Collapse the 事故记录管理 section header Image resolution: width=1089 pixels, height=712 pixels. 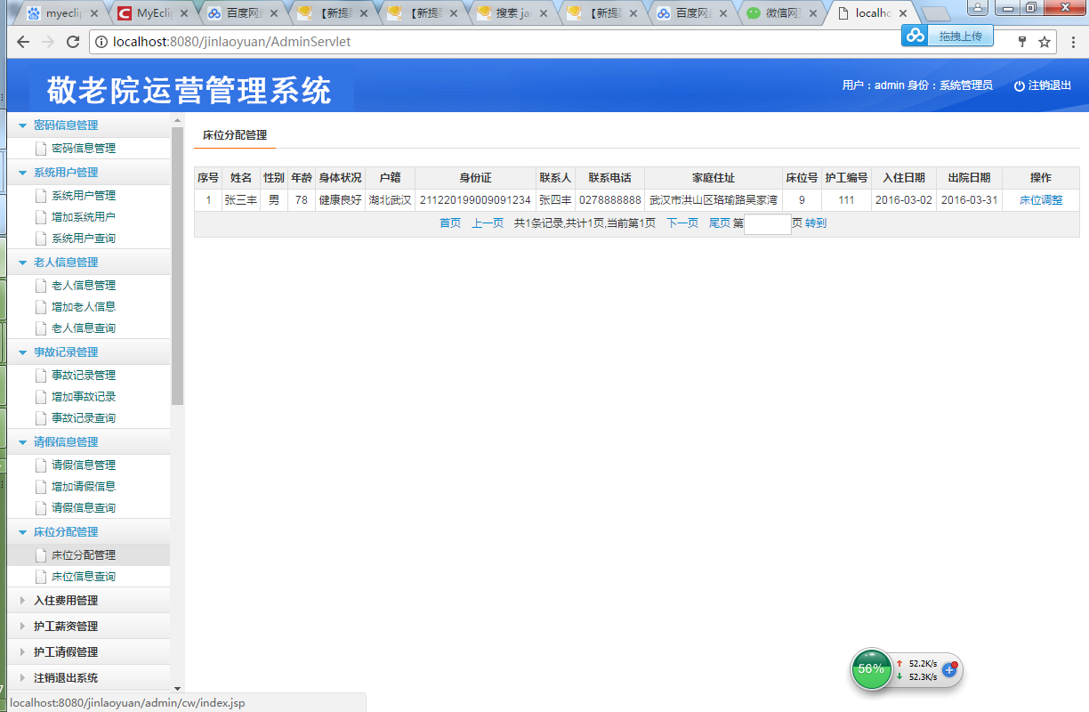pos(87,352)
